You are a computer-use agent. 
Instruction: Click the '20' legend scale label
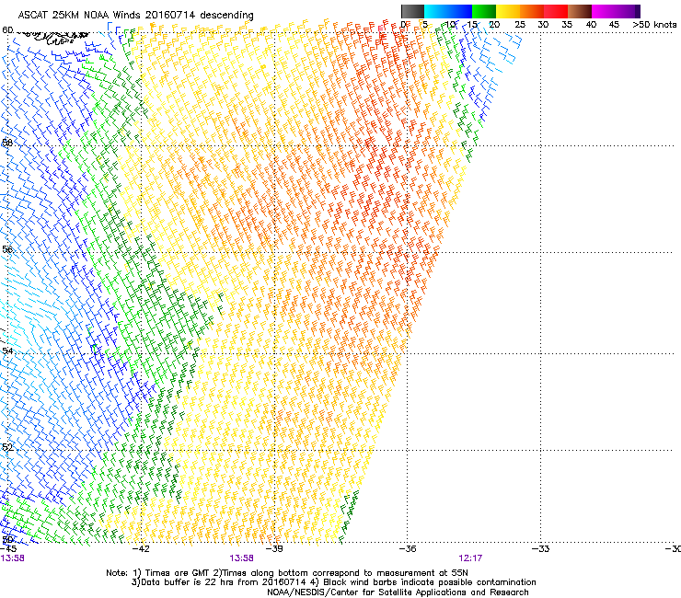point(494,24)
